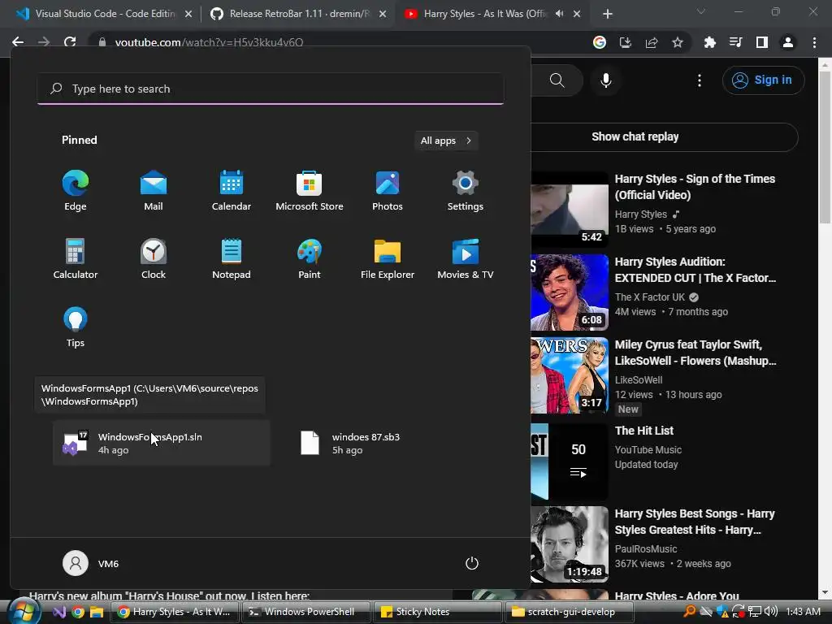This screenshot has width=832, height=624.
Task: Click the volume icon in system tray
Action: click(x=772, y=612)
